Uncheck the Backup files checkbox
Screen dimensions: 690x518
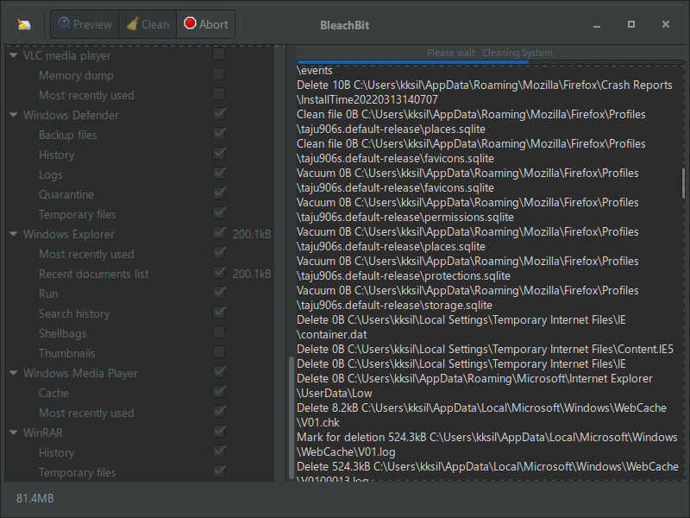[219, 134]
